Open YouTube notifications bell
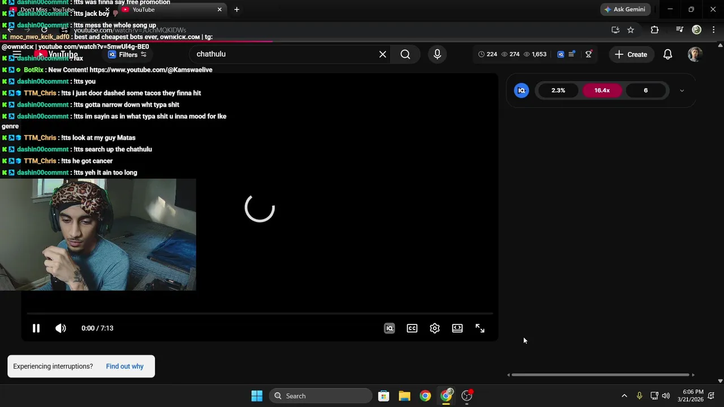Screen dimensions: 724x407 (667, 54)
